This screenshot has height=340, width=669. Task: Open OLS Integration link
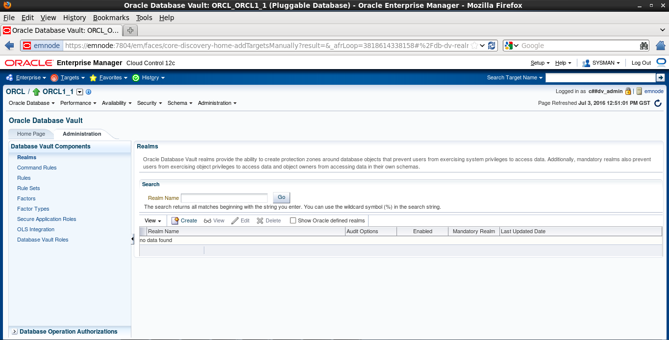pyautogui.click(x=36, y=229)
